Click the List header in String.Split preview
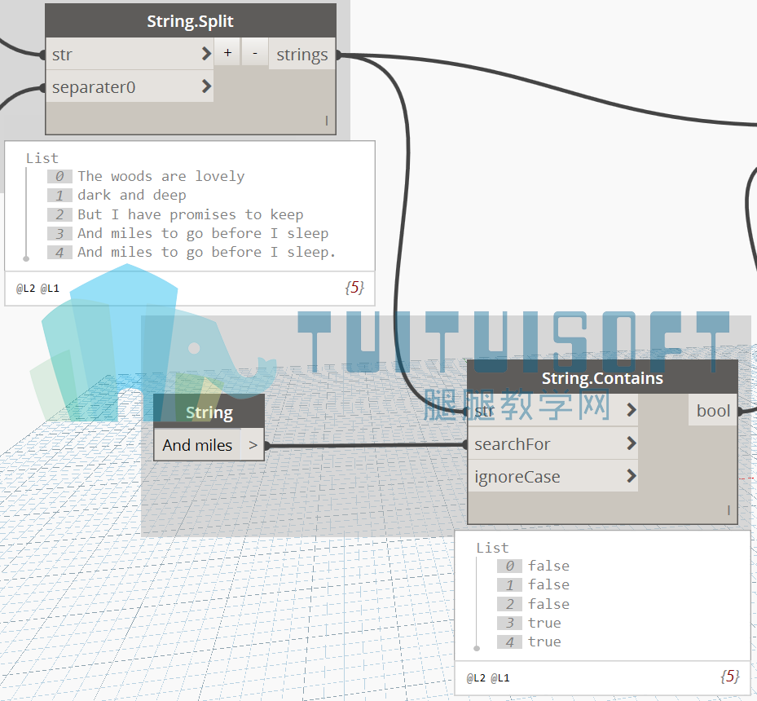The height and width of the screenshot is (701, 757). (x=42, y=158)
